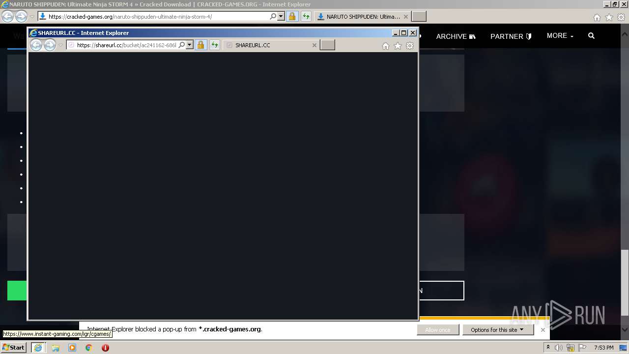
Task: Click cracked-games.org address field
Action: [157, 16]
